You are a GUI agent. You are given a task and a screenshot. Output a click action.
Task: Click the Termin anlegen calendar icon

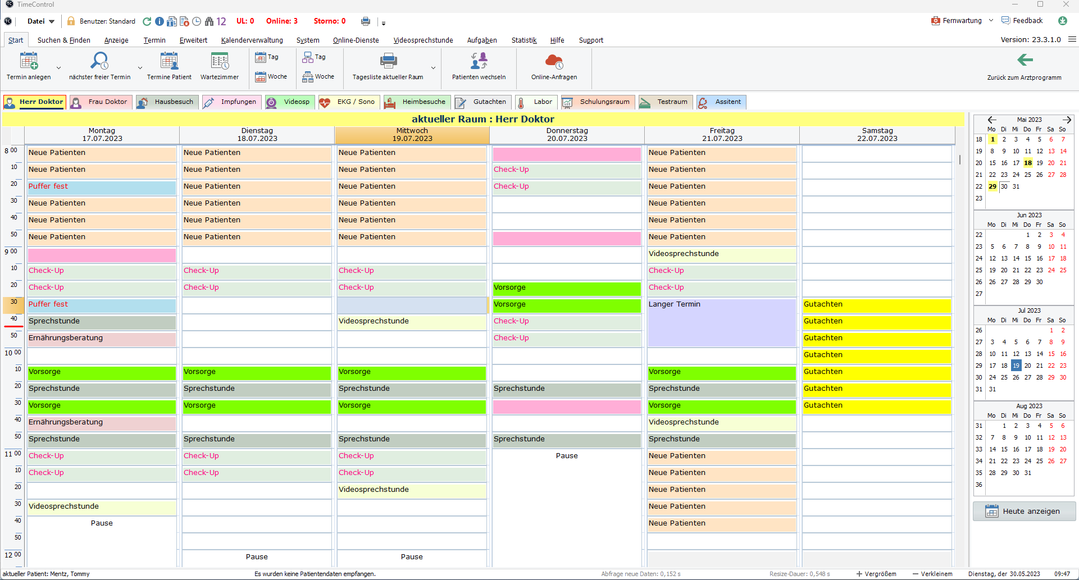click(x=29, y=61)
